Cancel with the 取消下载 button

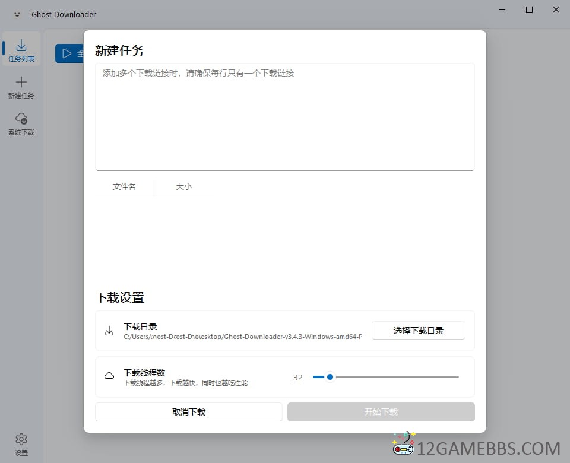point(189,412)
